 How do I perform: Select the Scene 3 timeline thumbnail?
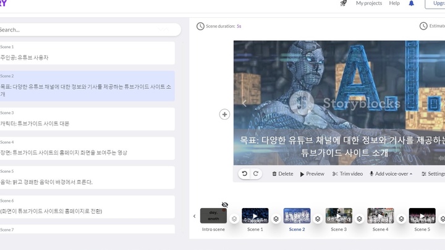(x=339, y=215)
